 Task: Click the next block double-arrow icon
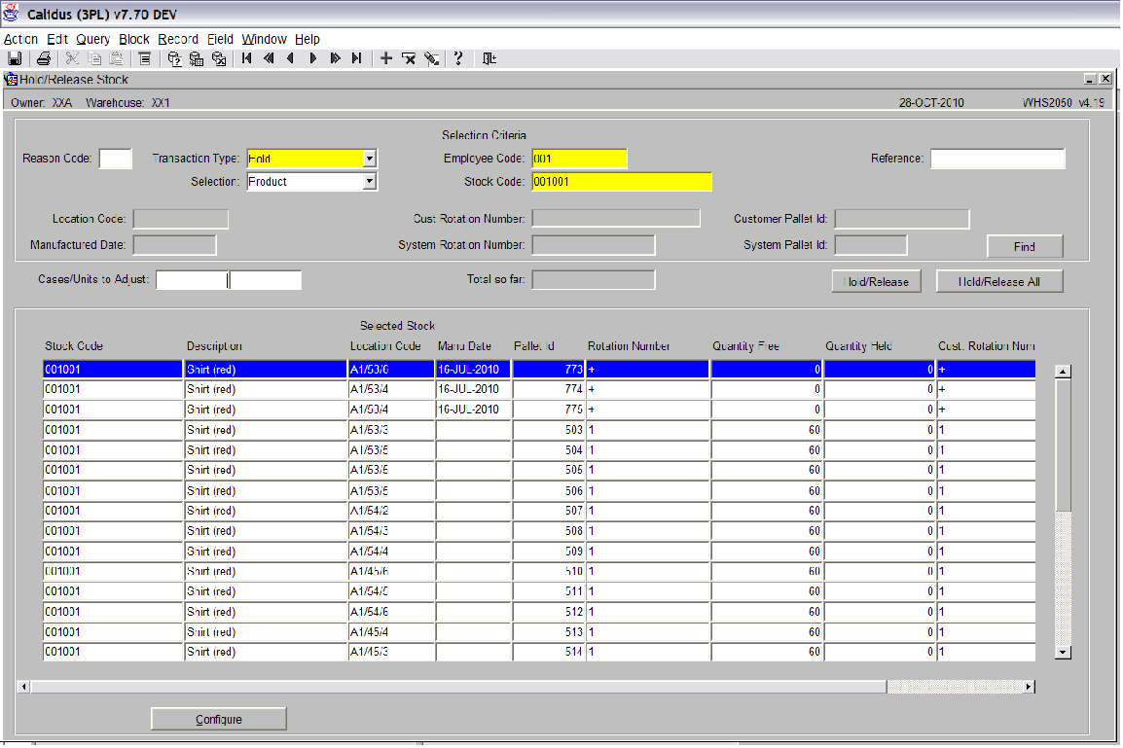[335, 58]
